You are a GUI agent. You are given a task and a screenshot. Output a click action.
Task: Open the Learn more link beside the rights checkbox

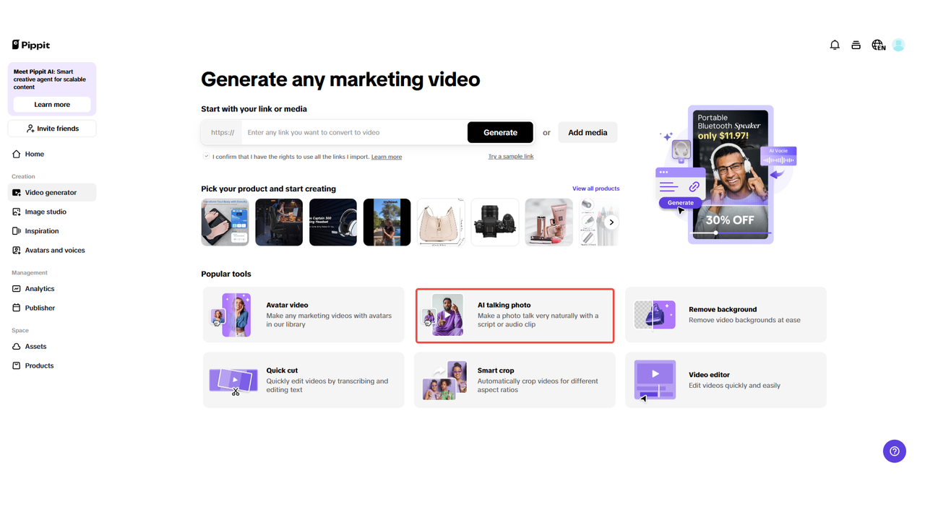pos(387,157)
